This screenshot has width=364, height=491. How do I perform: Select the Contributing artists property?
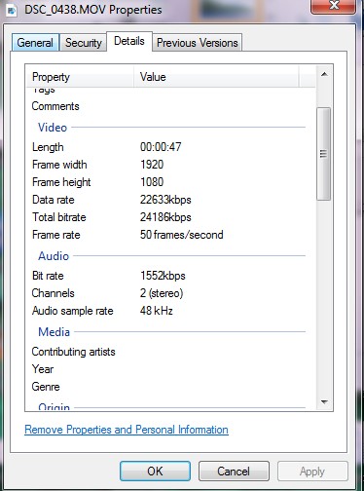(74, 352)
